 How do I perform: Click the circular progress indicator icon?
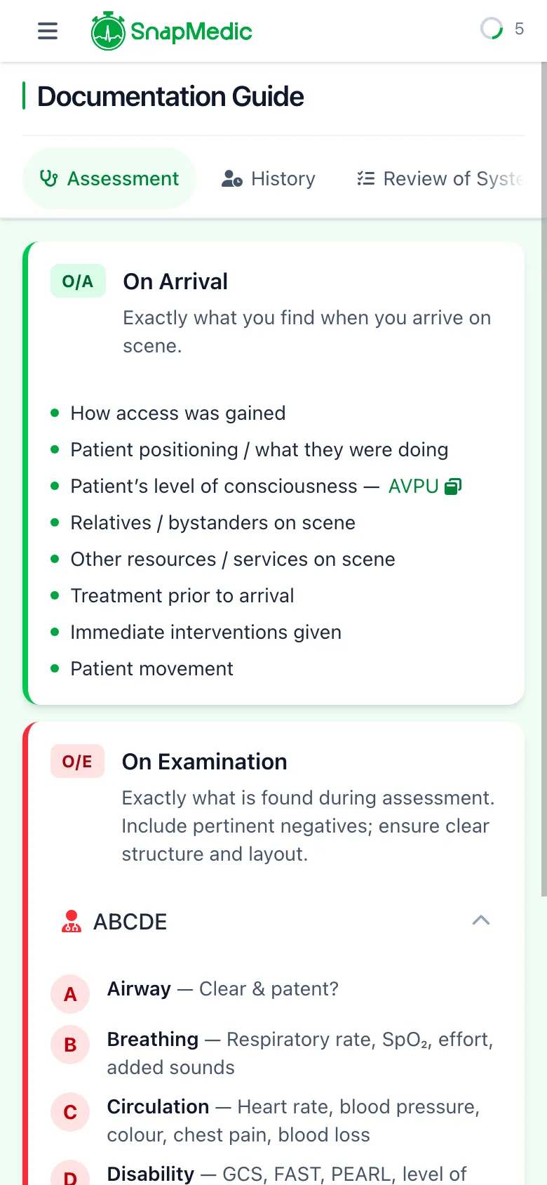pyautogui.click(x=492, y=29)
